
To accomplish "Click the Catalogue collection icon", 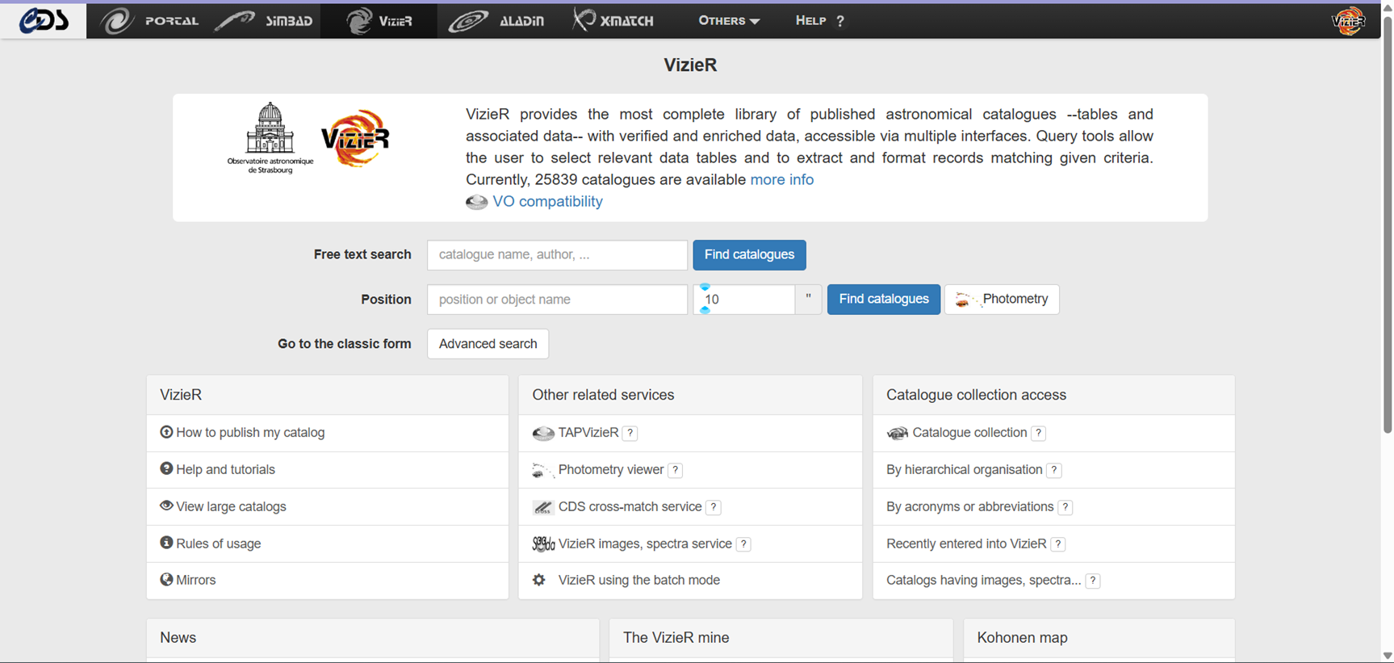I will click(x=897, y=434).
